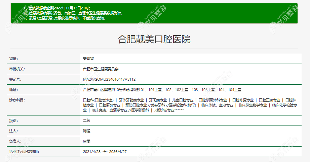Select 儿童口腔专业 in departments list
Screen dimensions: 310x162
point(183,100)
